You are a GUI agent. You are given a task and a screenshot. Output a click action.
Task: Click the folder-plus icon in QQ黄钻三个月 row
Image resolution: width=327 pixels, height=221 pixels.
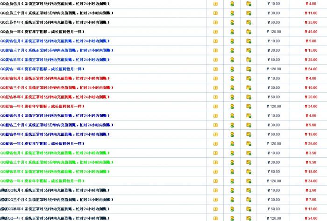[x=249, y=50]
